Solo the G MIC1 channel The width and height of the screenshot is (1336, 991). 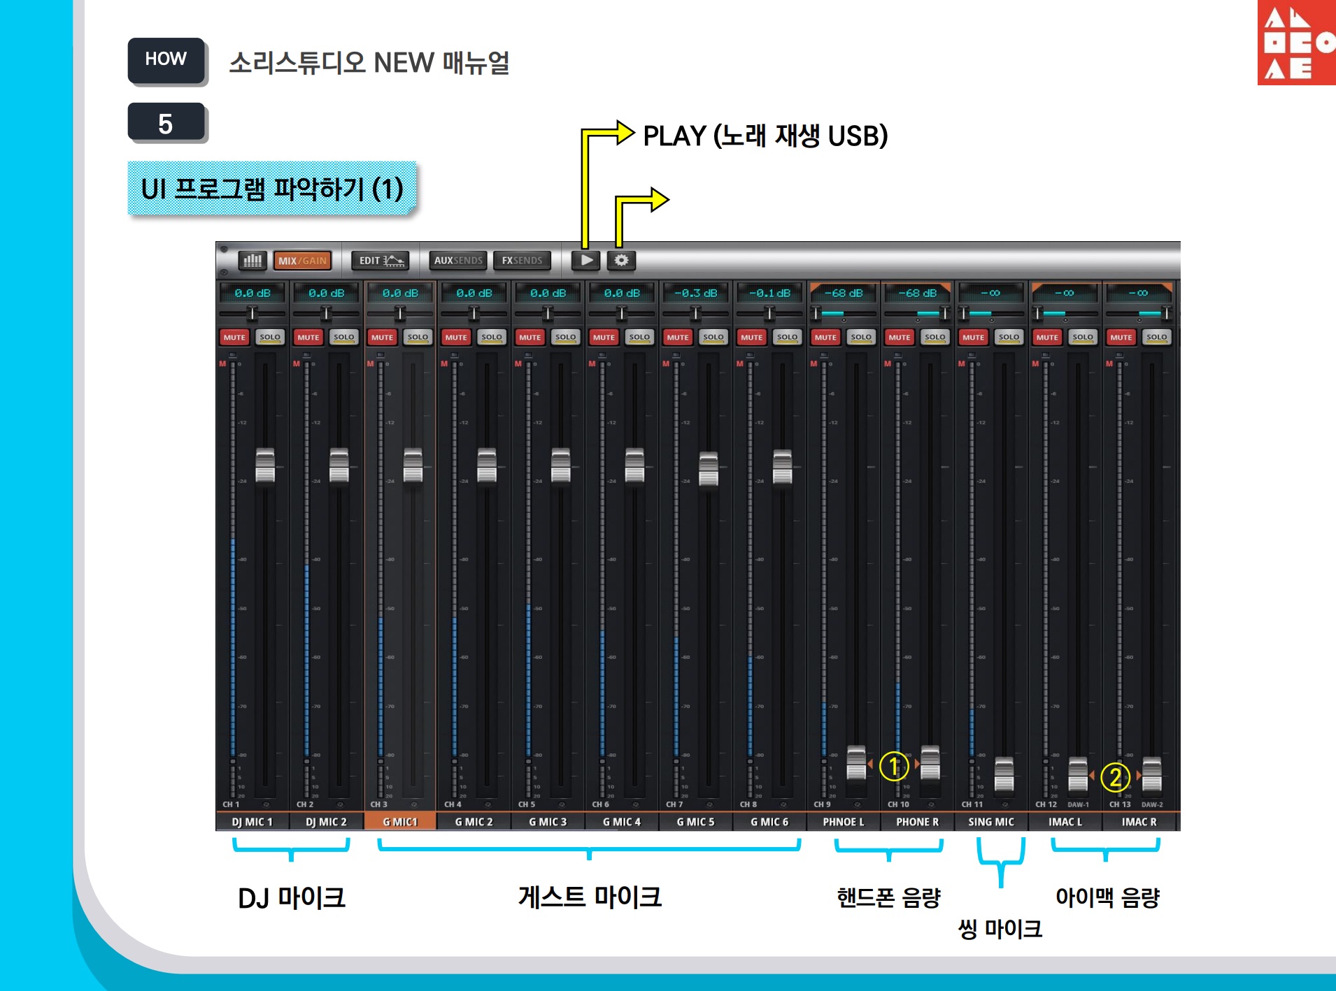pos(418,338)
